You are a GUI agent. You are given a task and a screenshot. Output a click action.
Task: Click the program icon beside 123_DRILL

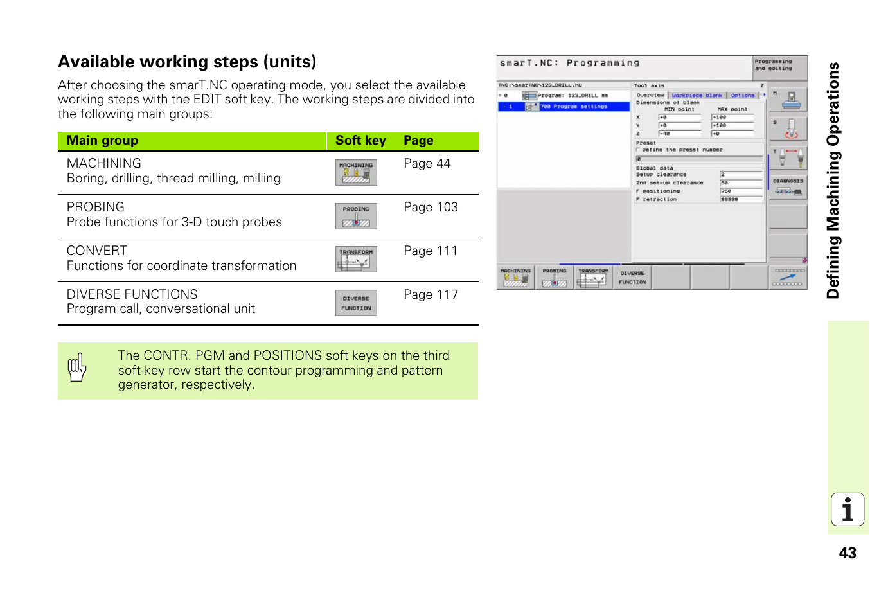[529, 95]
